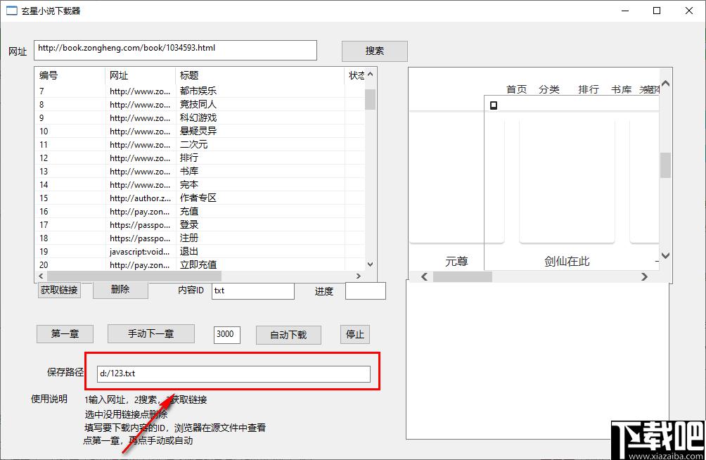706x460 pixels.
Task: Focus the 网址 URL input field
Action: point(175,50)
